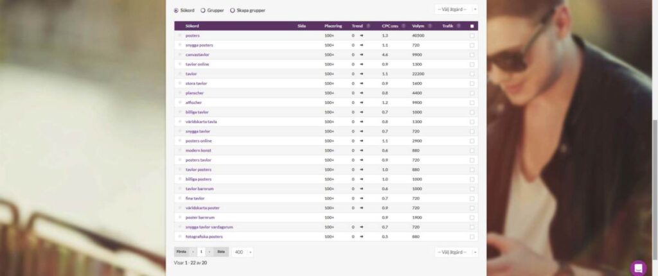The width and height of the screenshot is (658, 276).
Task: Click page number 1 in pagination
Action: point(201,252)
